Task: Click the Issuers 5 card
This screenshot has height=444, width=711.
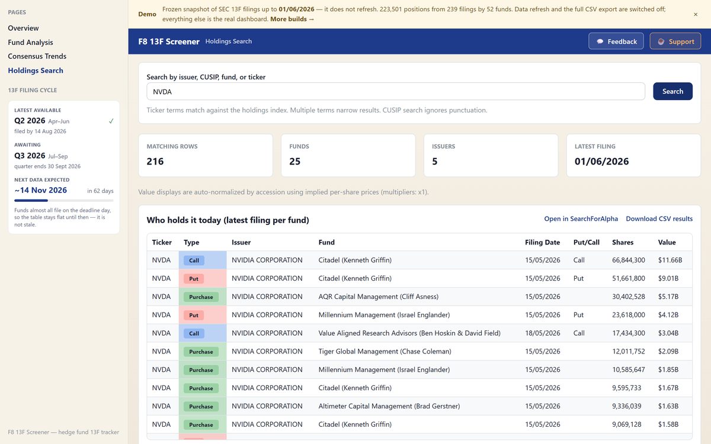Action: pyautogui.click(x=491, y=155)
